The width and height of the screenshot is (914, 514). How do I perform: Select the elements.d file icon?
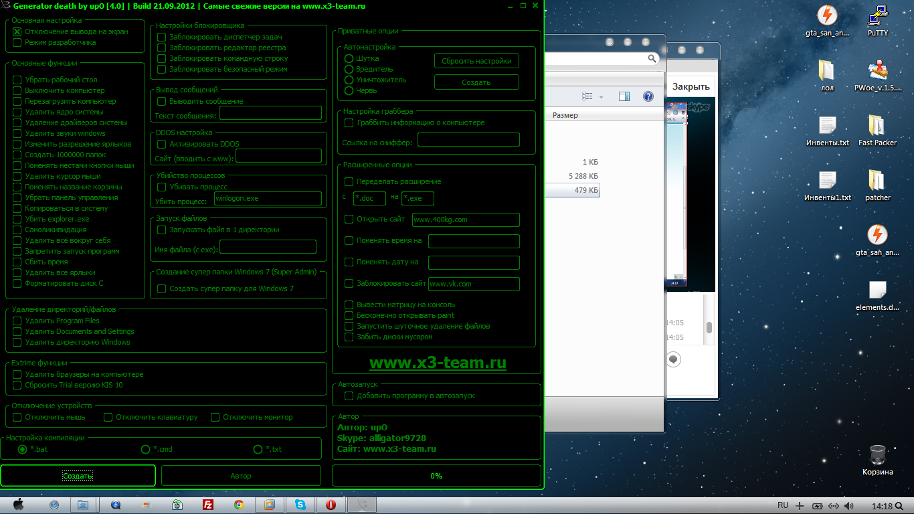point(878,295)
